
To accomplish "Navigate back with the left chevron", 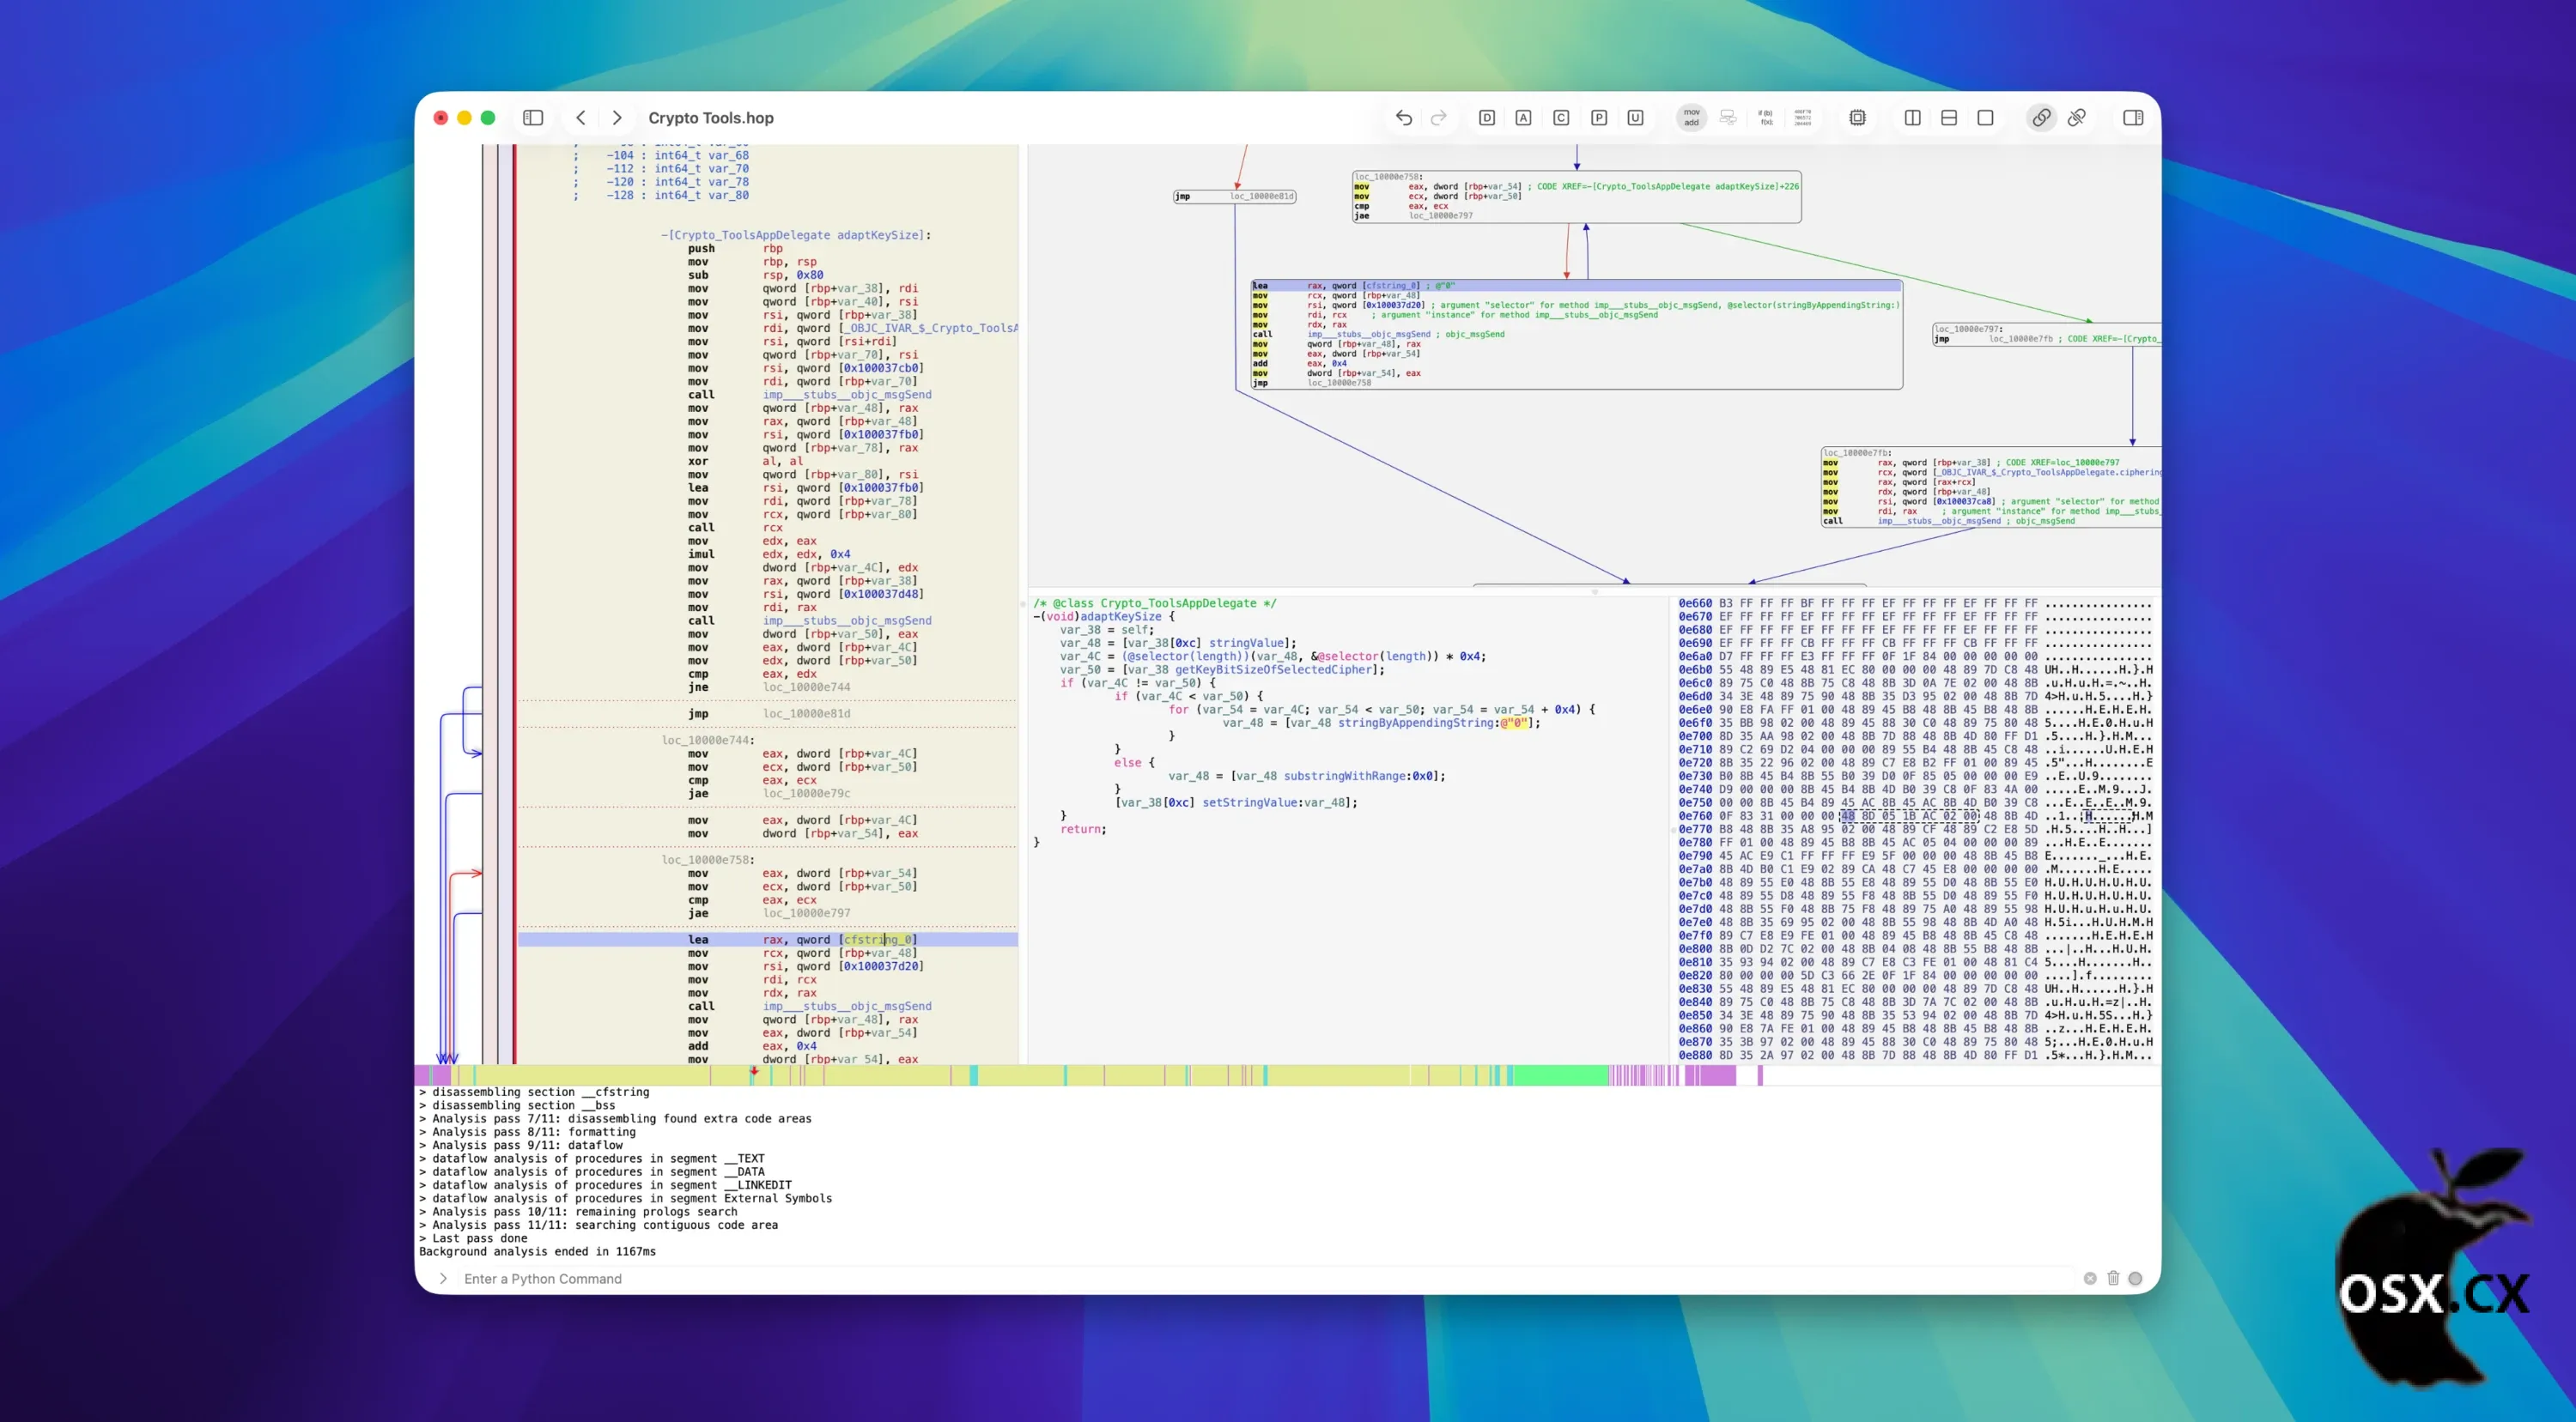I will (581, 118).
